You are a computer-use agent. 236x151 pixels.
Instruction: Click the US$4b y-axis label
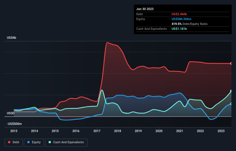click(11, 38)
